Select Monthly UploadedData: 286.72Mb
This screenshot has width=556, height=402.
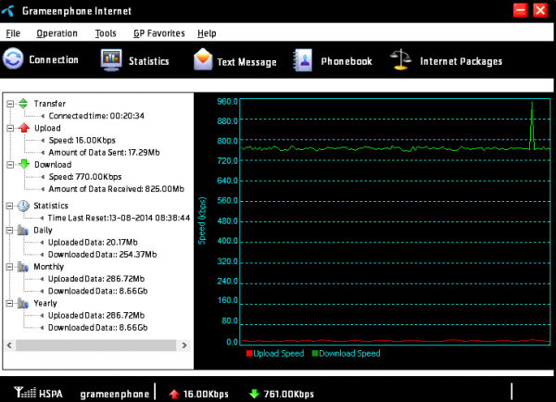(96, 279)
